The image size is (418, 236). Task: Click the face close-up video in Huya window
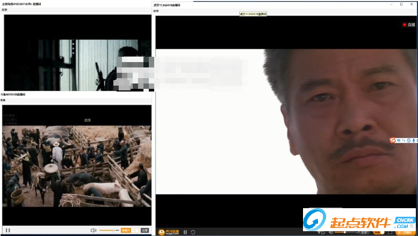click(x=286, y=121)
